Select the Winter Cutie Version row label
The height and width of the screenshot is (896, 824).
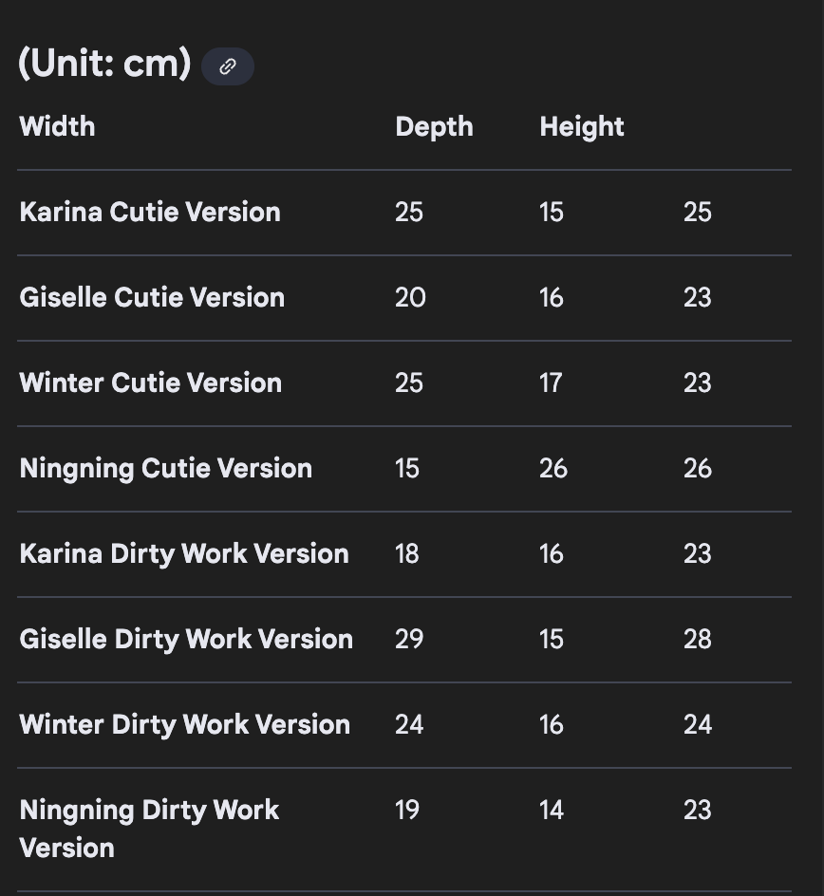click(x=150, y=383)
